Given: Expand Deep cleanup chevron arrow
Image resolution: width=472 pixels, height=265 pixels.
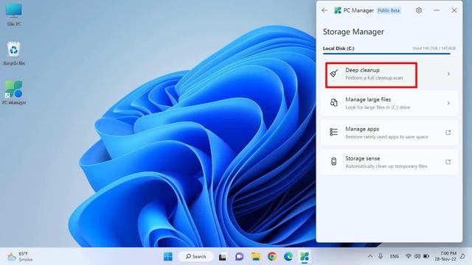Looking at the screenshot, I should [x=448, y=74].
